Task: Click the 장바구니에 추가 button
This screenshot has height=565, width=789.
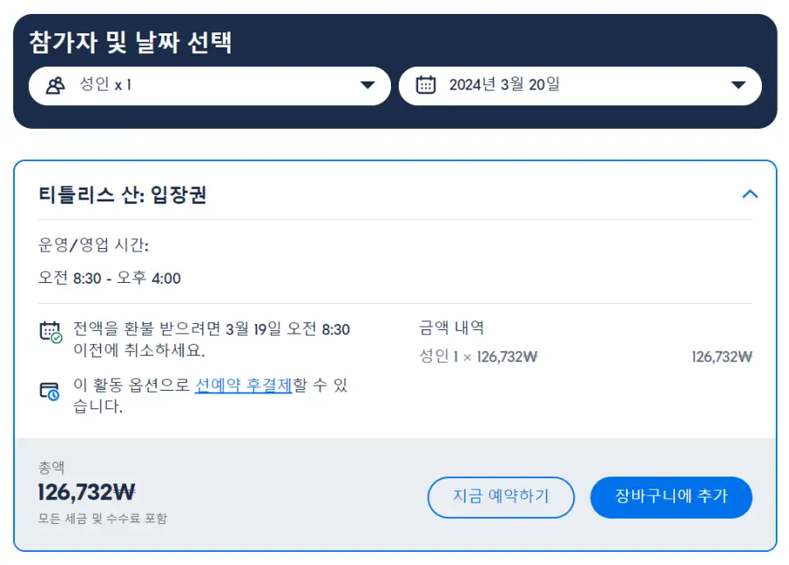Action: (672, 498)
